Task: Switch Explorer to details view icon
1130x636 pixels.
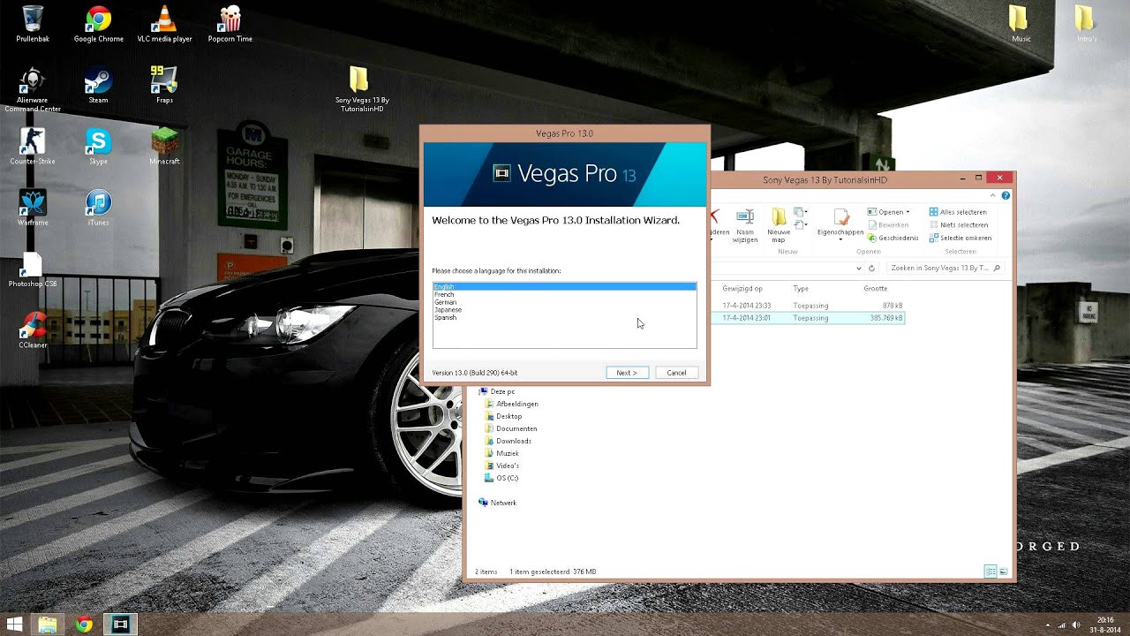Action: coord(991,572)
